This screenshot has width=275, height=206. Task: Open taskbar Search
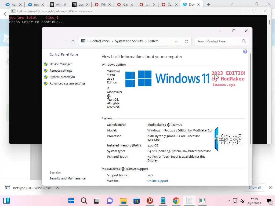[84, 201]
